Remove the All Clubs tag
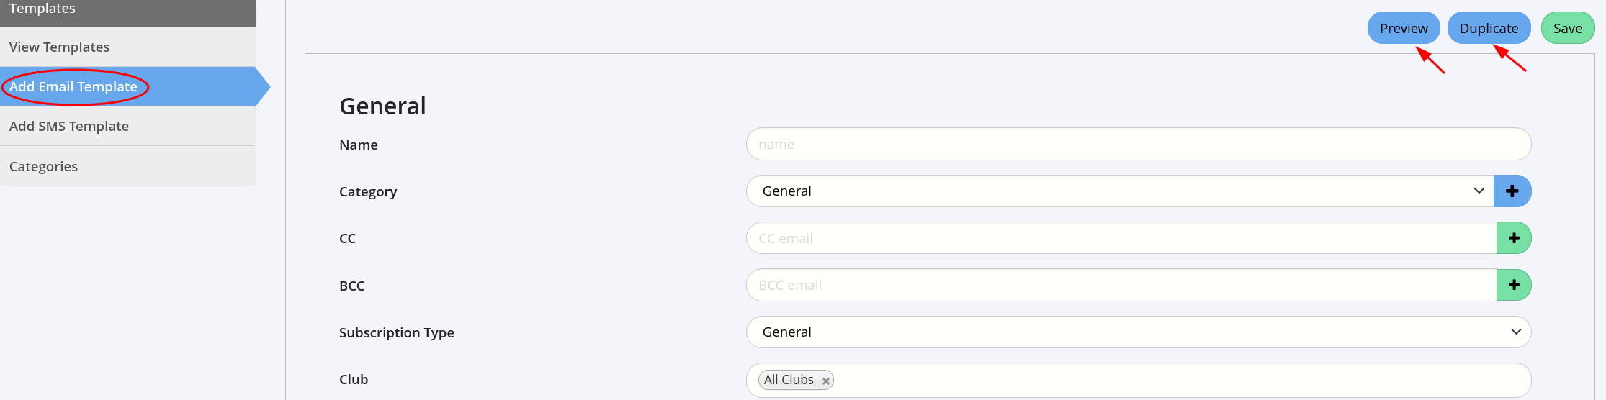Image resolution: width=1606 pixels, height=400 pixels. point(826,381)
